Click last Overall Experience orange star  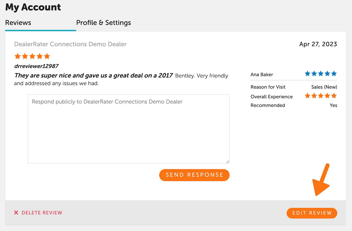tap(334, 96)
